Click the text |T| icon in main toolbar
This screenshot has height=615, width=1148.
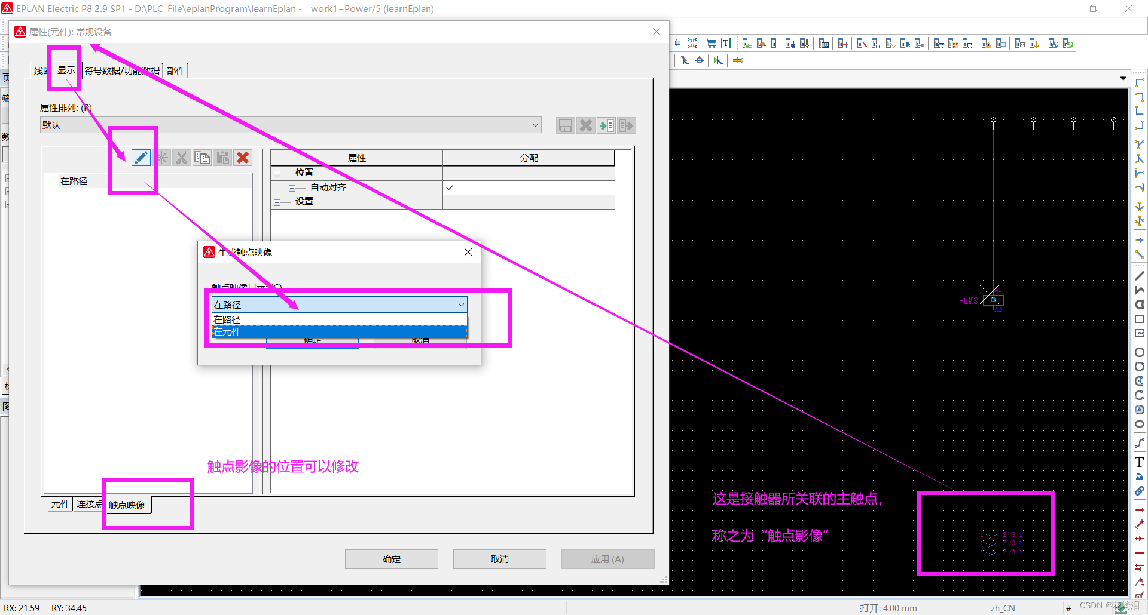click(x=726, y=43)
